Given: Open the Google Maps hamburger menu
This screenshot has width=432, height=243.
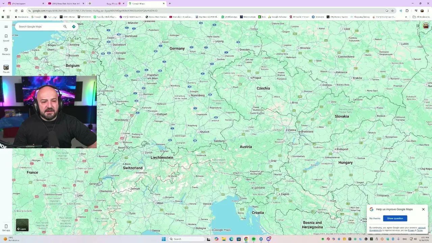Looking at the screenshot, I should click(6, 27).
